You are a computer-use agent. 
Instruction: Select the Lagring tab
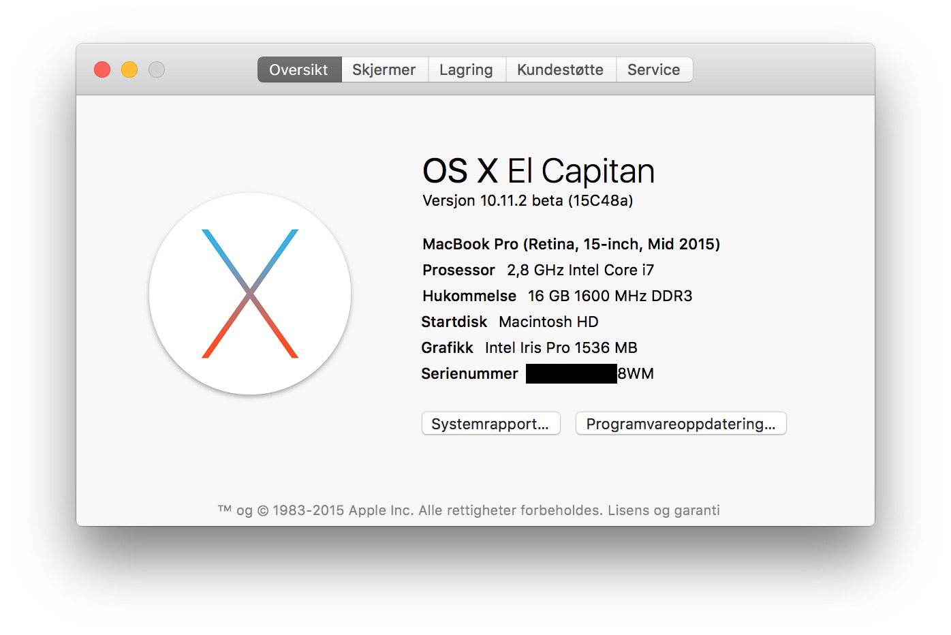[467, 69]
